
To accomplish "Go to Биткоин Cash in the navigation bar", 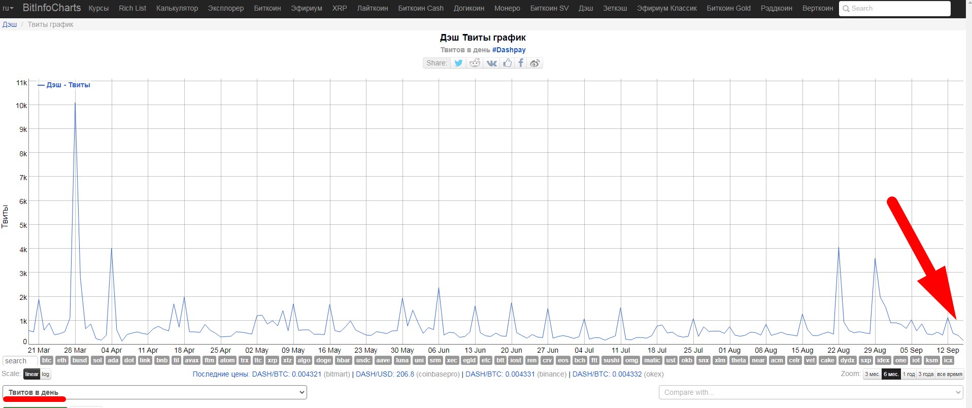I will click(x=421, y=8).
